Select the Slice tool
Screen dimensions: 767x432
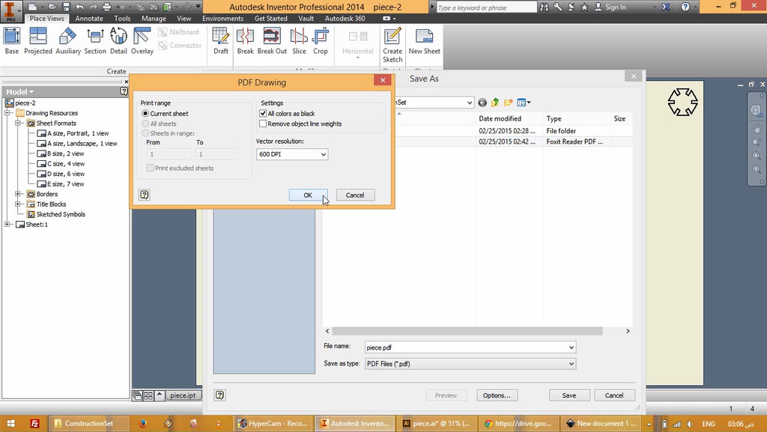pyautogui.click(x=299, y=41)
